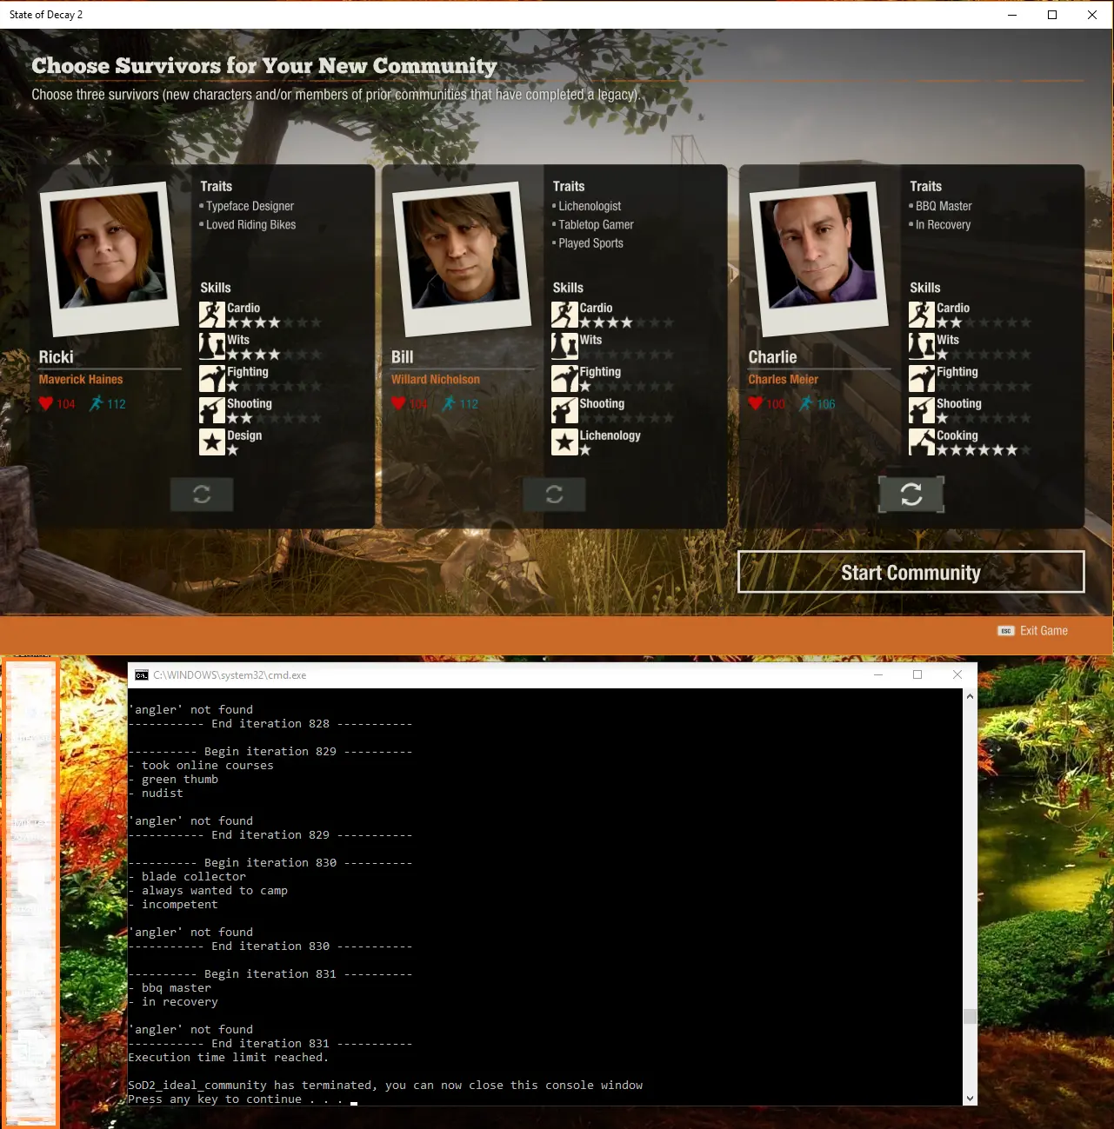Click Charlie's blue stamina runner icon
The height and width of the screenshot is (1129, 1114).
806,403
